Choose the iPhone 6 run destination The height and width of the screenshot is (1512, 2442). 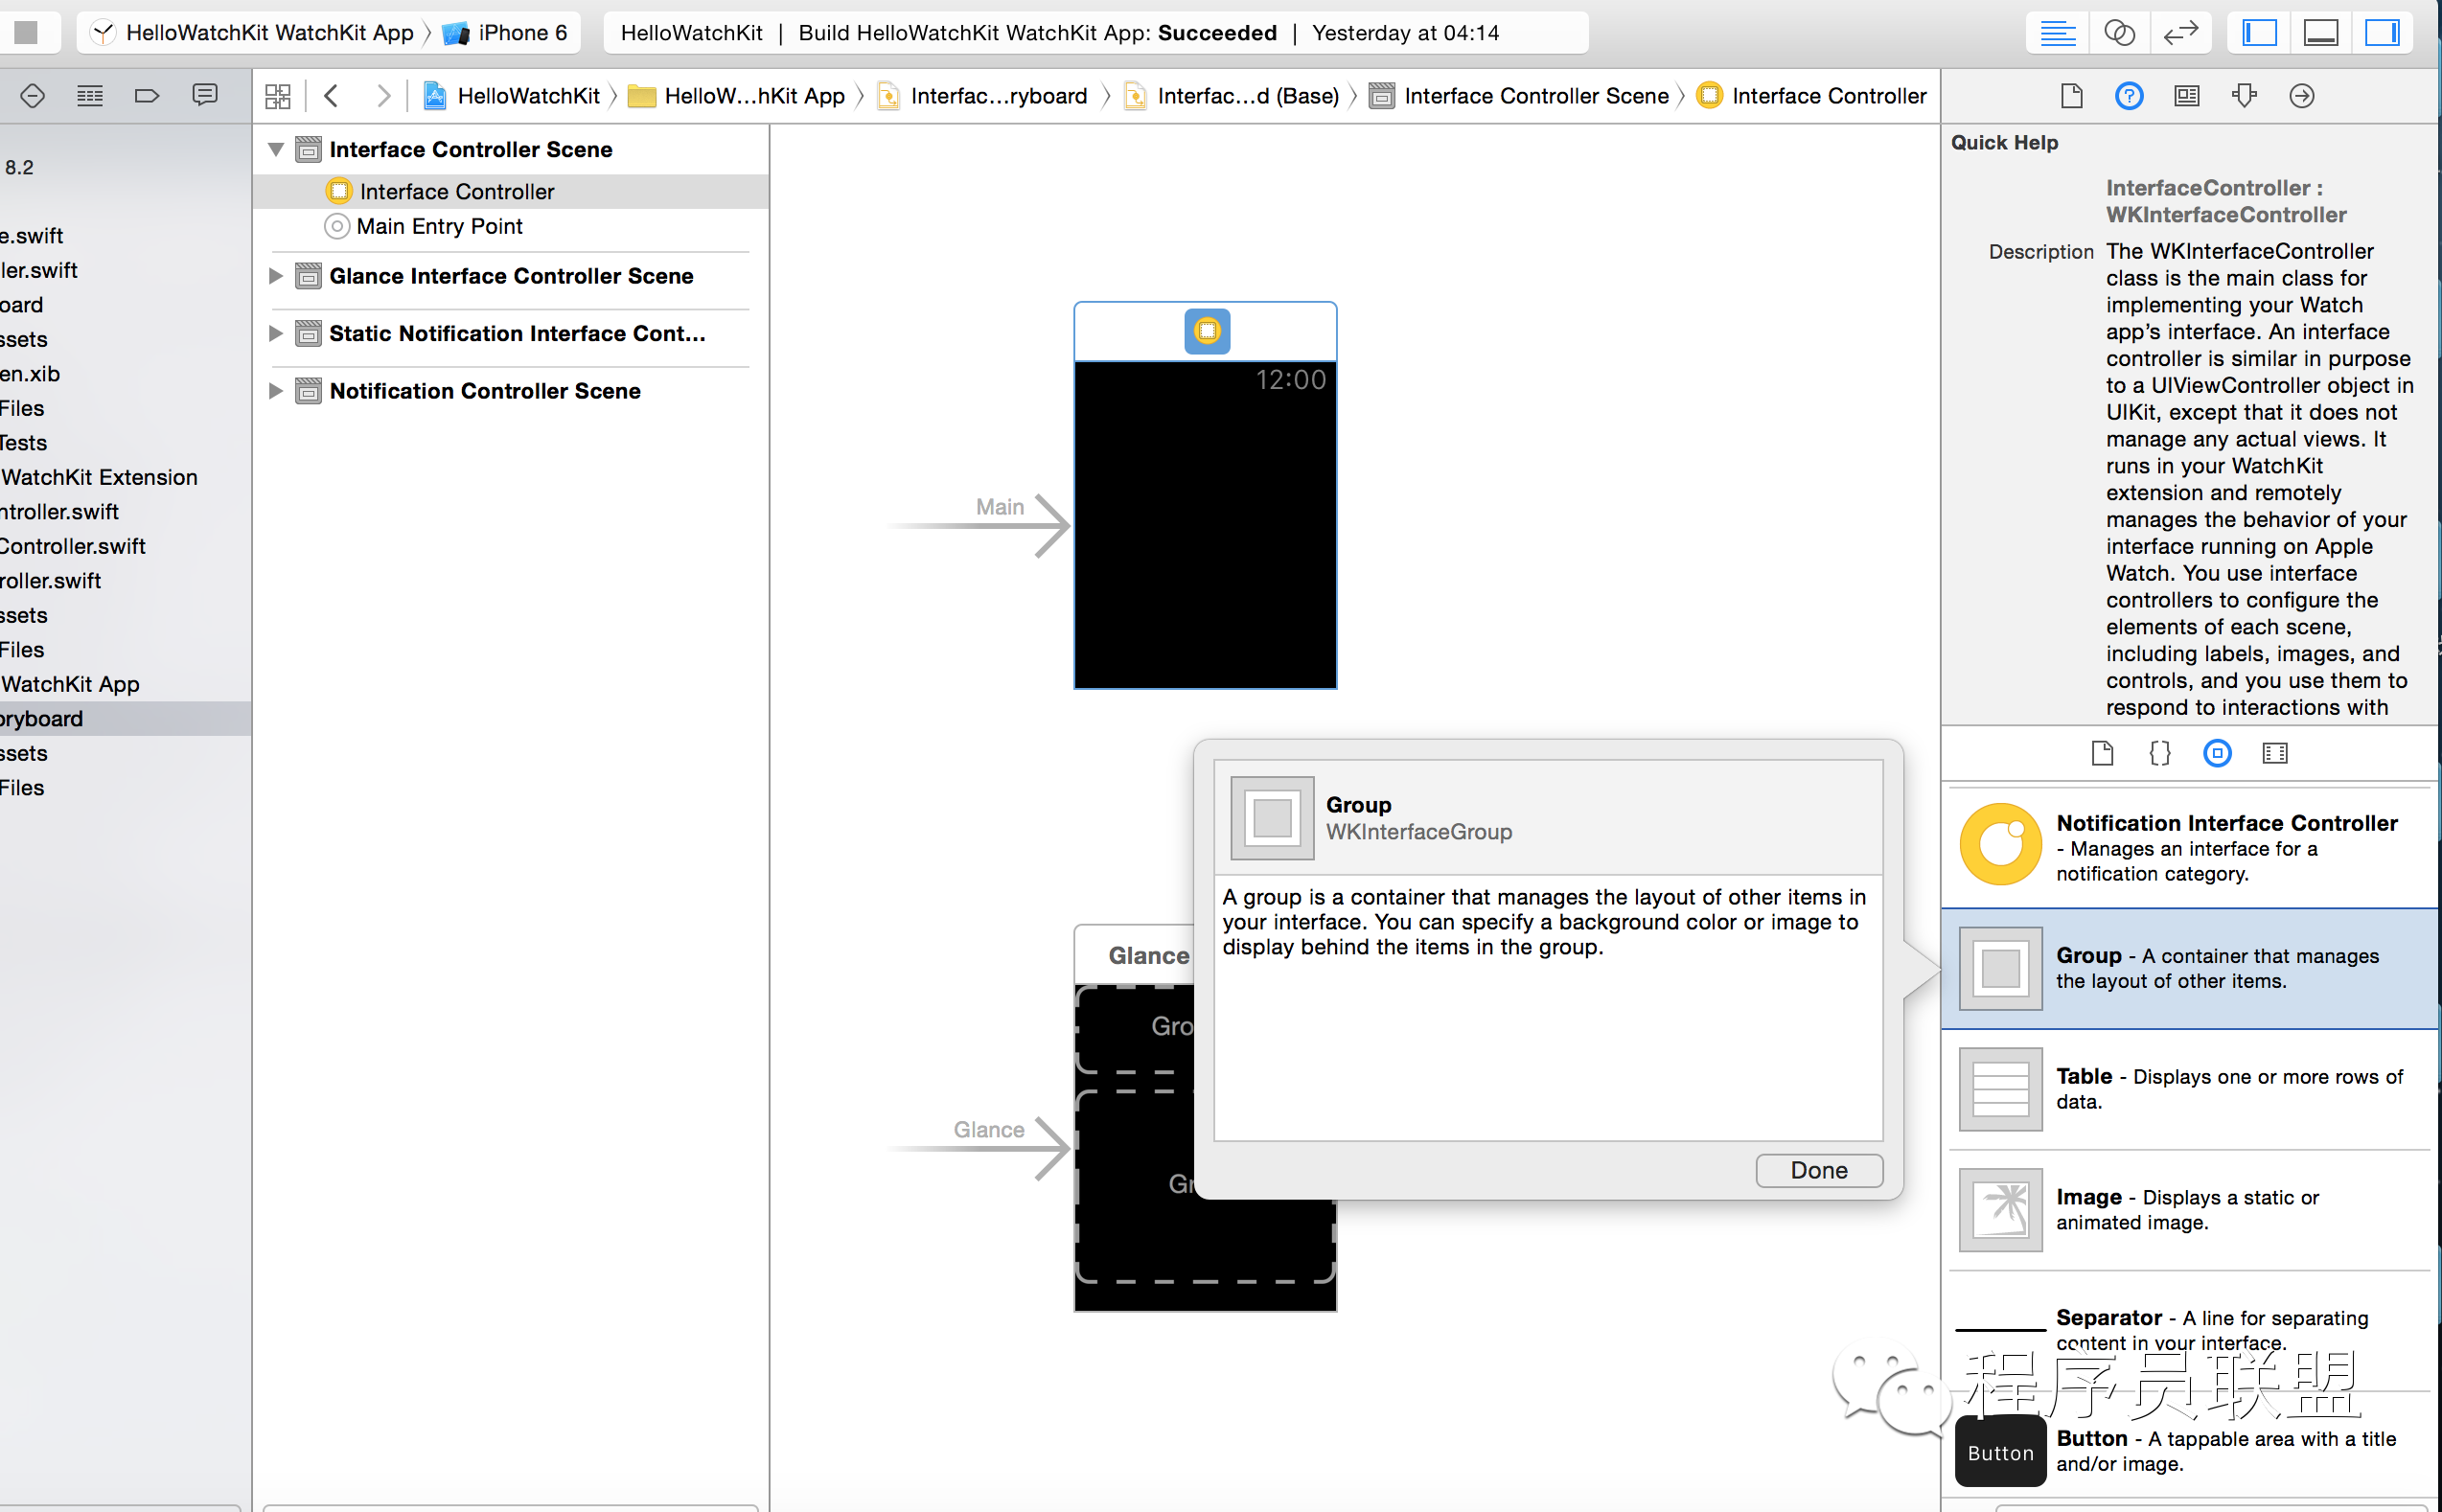(x=506, y=32)
